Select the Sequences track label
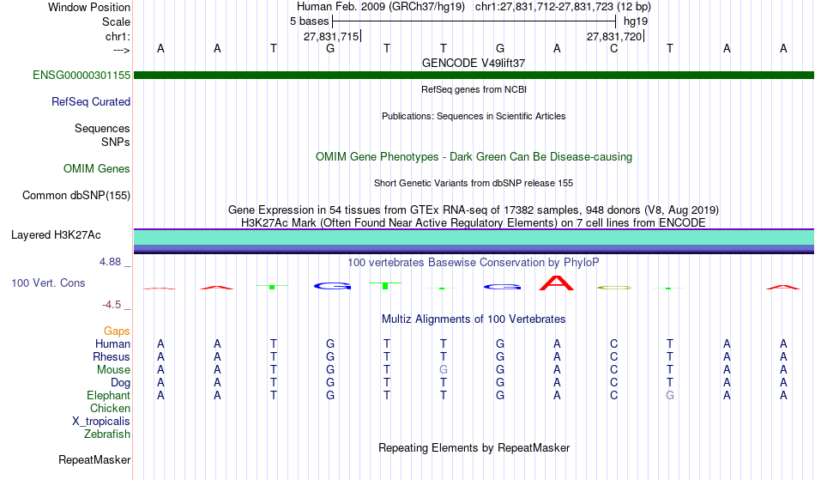 pyautogui.click(x=102, y=128)
